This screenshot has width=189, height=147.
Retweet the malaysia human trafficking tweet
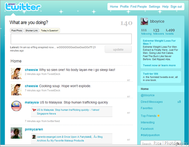point(129,113)
